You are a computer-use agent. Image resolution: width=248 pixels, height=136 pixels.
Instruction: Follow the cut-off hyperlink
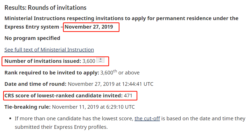coord(147,118)
